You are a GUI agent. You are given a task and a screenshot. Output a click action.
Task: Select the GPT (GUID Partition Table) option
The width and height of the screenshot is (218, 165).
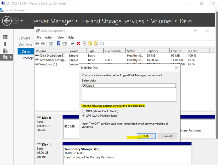coord(84,115)
